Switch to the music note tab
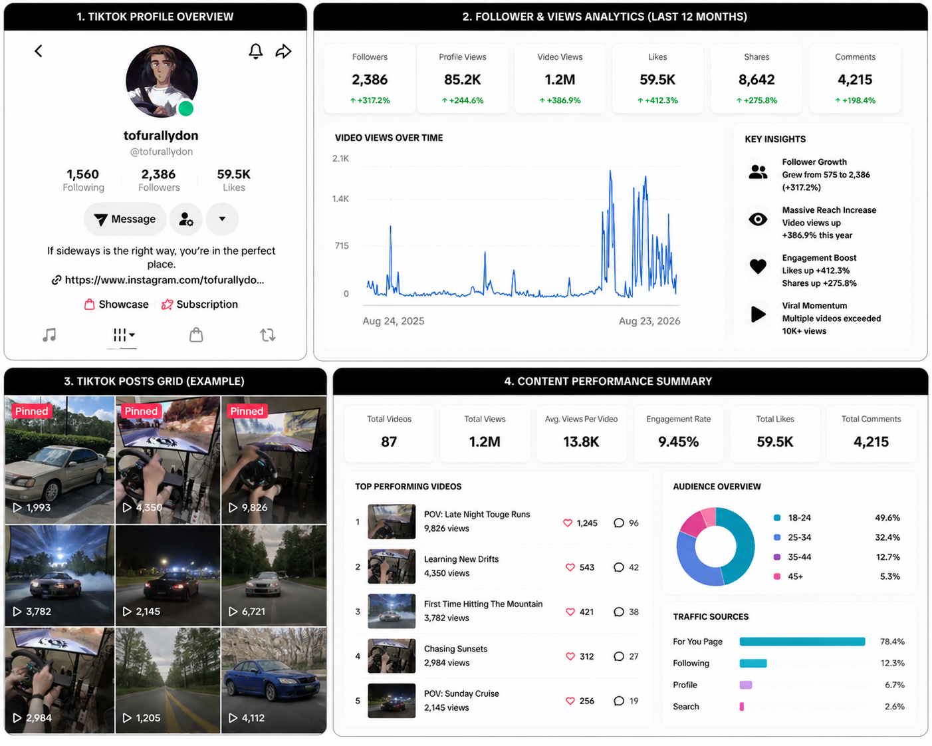Viewport: 932px width, 746px height. tap(49, 334)
